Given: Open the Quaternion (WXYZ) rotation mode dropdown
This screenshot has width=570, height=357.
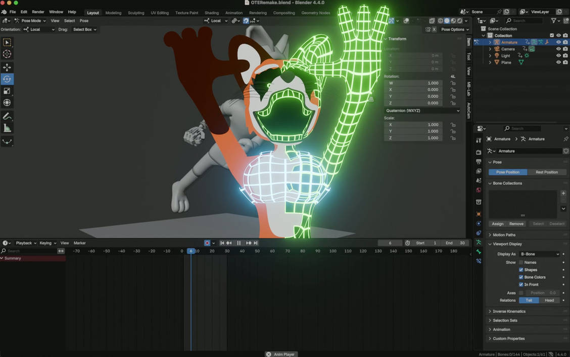Looking at the screenshot, I should (x=422, y=110).
